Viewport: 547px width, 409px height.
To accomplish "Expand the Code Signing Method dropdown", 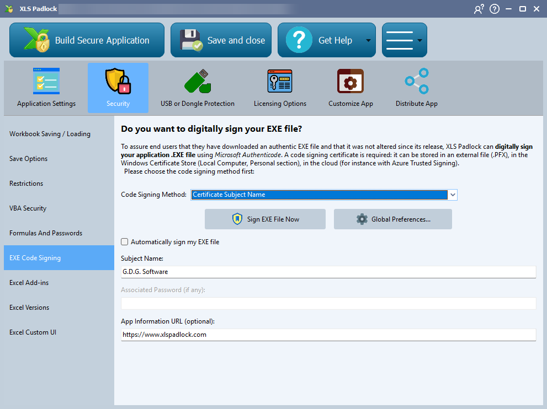I will (453, 195).
